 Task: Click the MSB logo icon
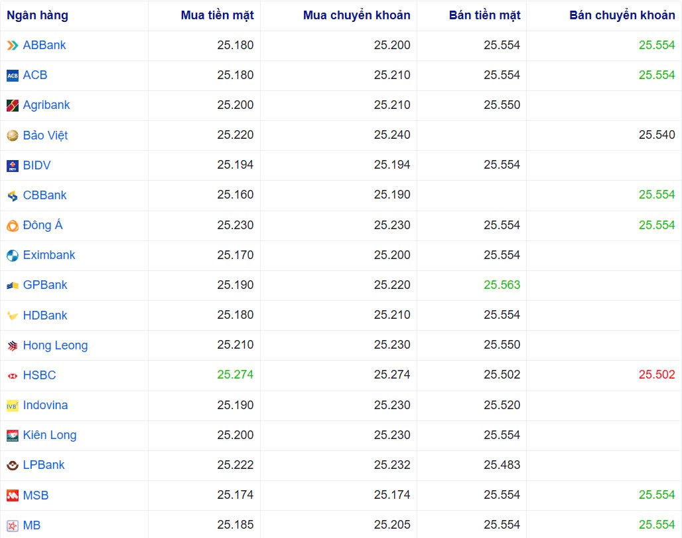pyautogui.click(x=13, y=495)
